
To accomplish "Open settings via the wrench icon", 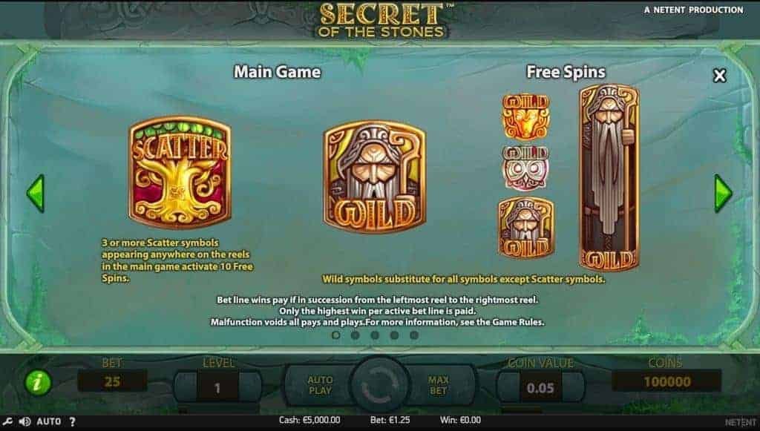I will 7,421.
